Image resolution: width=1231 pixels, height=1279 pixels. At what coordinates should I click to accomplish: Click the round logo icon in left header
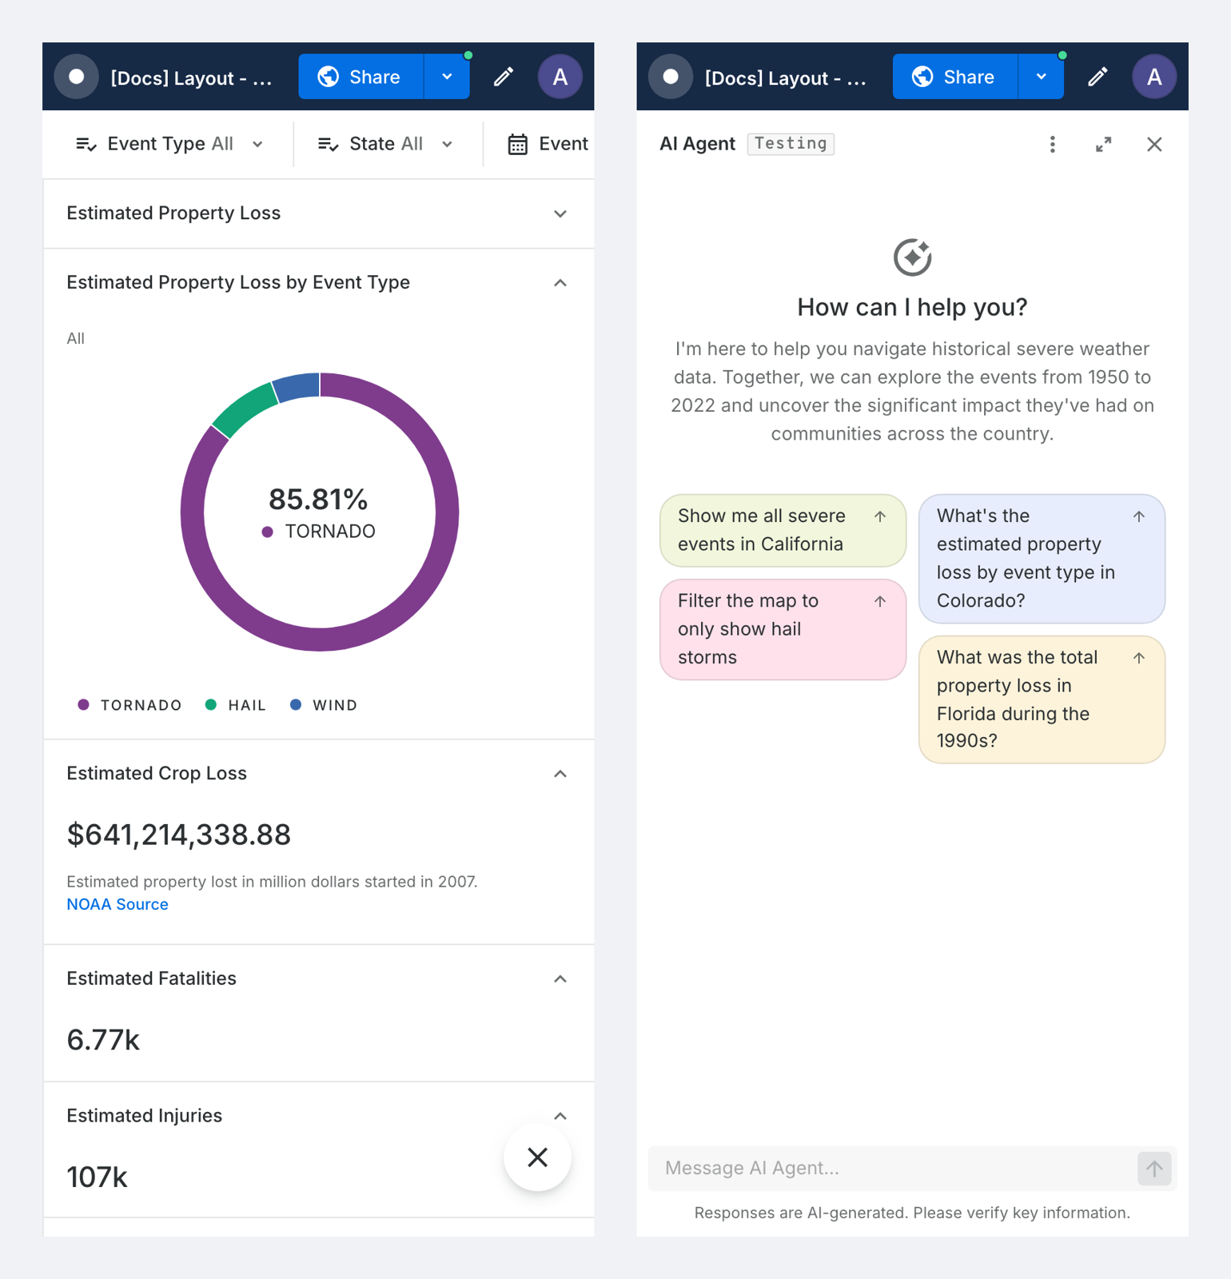[x=76, y=77]
